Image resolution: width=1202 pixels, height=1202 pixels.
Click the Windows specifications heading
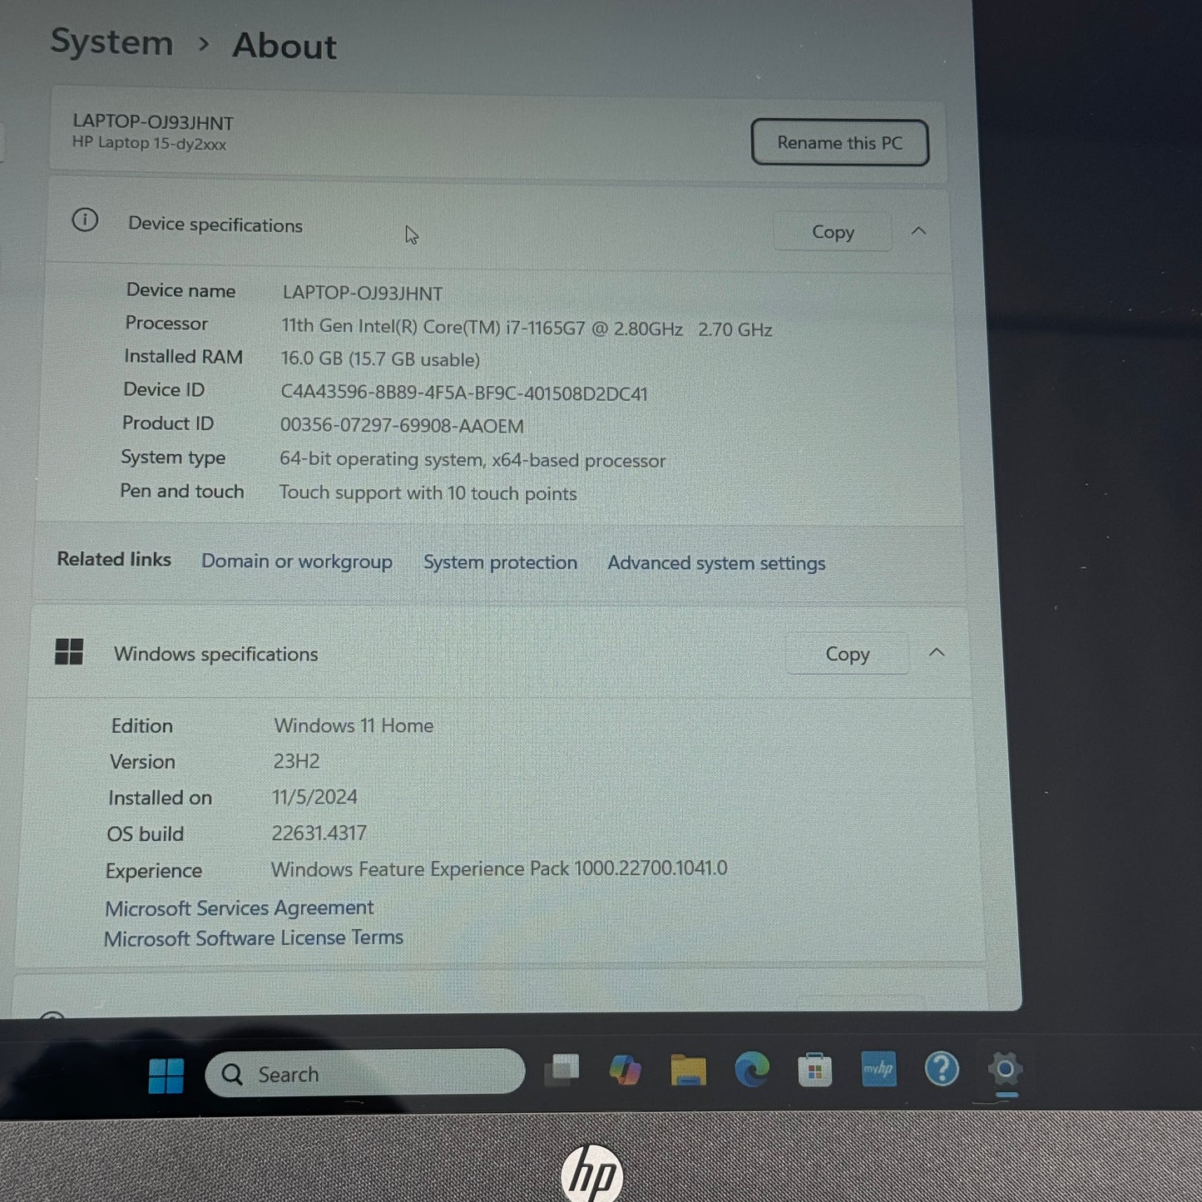(216, 655)
